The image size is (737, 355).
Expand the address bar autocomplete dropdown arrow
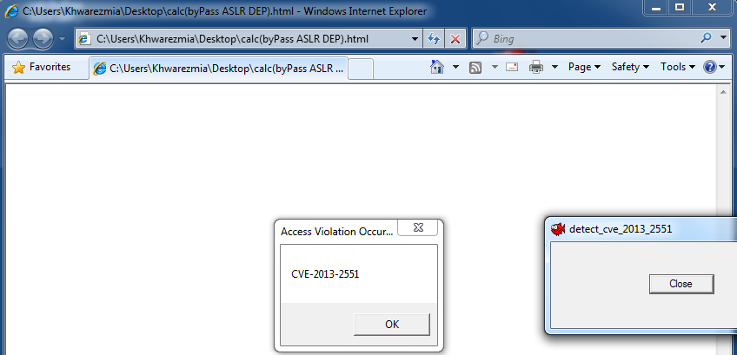[415, 39]
